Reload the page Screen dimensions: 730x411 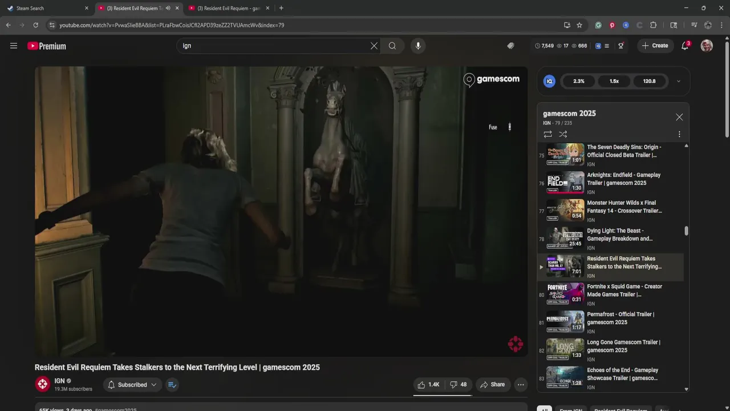(35, 25)
